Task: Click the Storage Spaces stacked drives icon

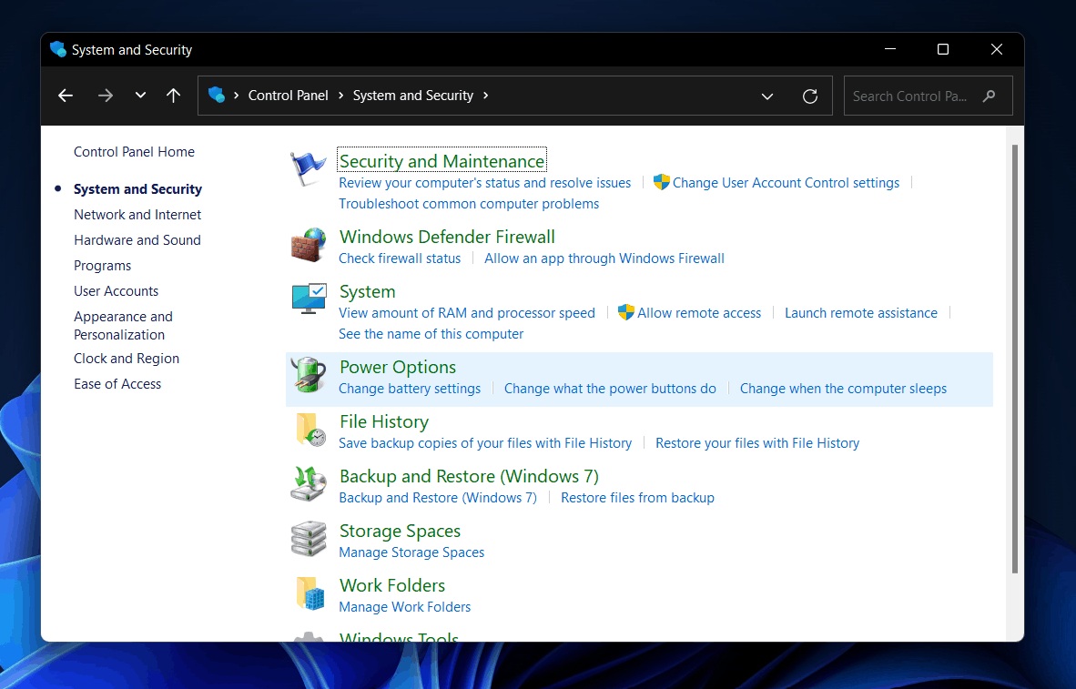Action: pos(308,539)
